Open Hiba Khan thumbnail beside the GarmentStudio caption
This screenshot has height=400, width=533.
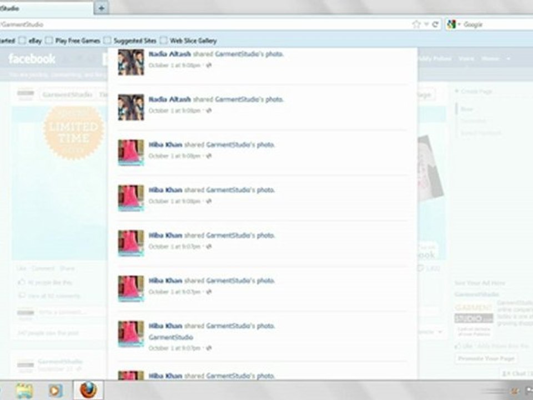131,334
